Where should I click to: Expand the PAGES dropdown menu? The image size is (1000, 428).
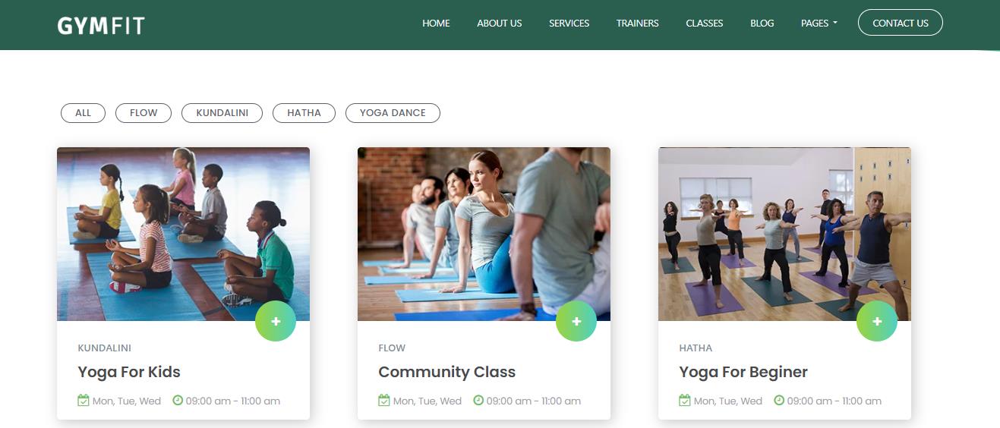pyautogui.click(x=819, y=23)
